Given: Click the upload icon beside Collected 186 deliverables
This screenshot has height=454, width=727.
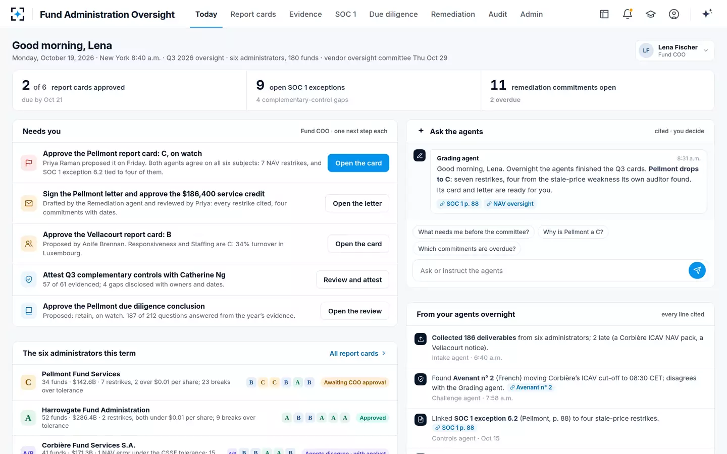Looking at the screenshot, I should pos(421,339).
